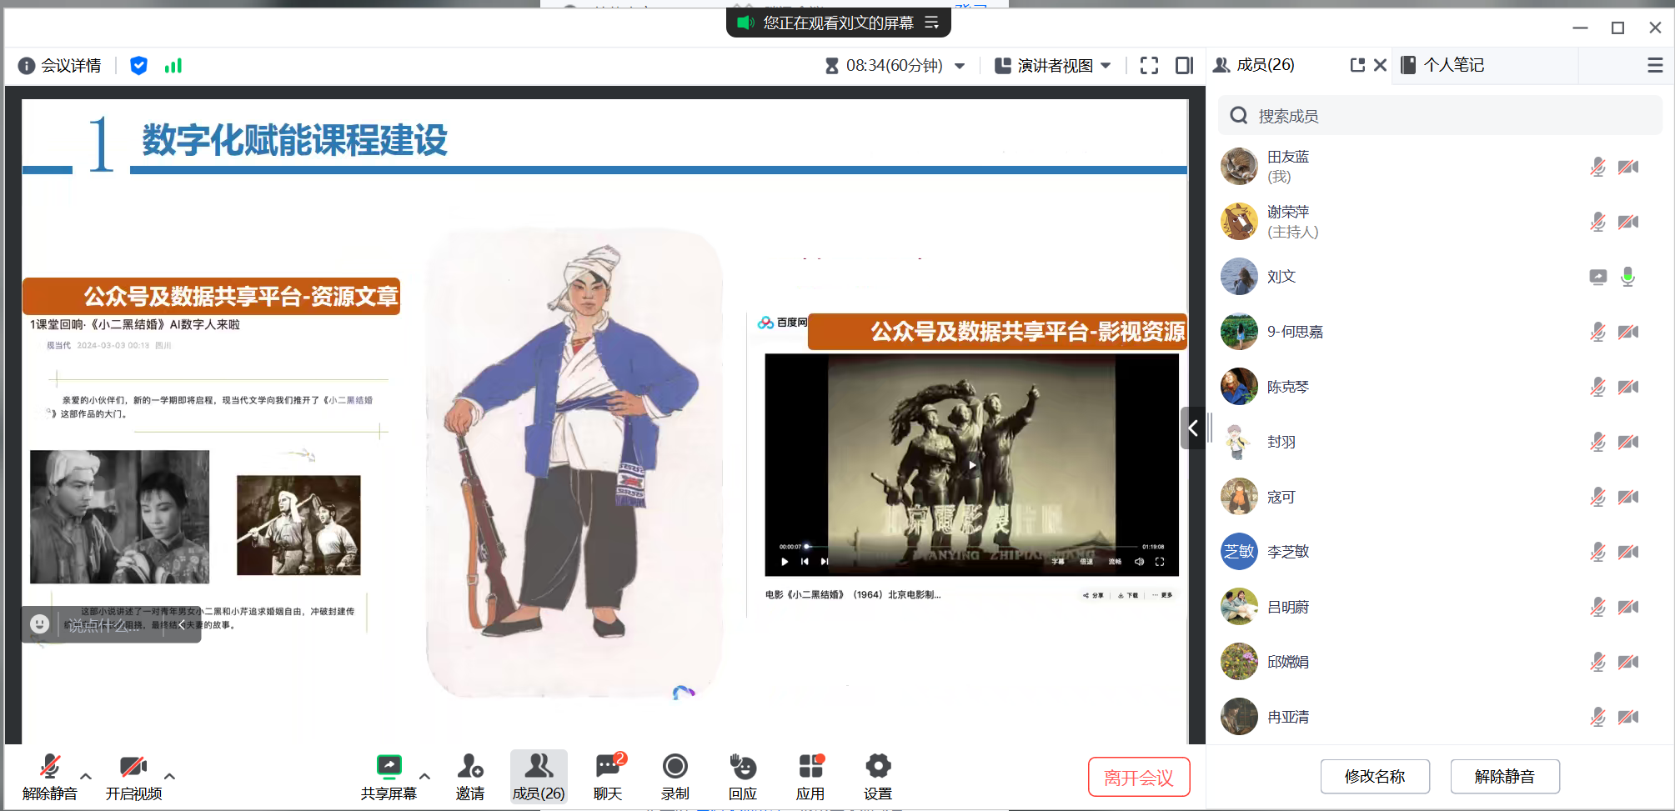Click the blue security shield icon

click(x=138, y=66)
